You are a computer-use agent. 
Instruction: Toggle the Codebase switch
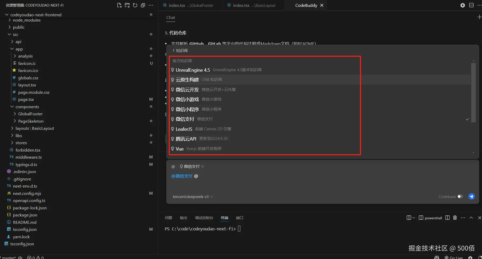click(460, 196)
